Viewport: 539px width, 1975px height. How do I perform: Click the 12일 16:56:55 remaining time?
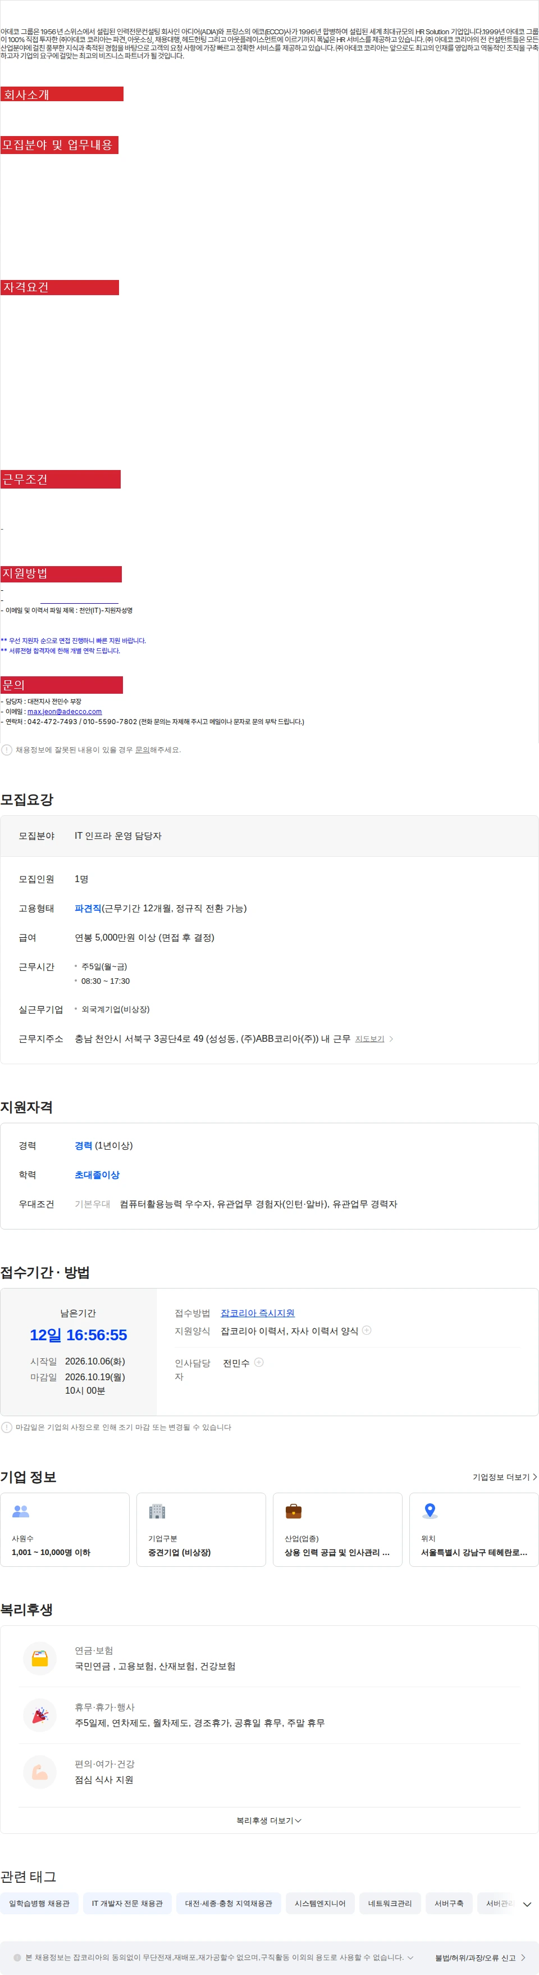pyautogui.click(x=78, y=1336)
